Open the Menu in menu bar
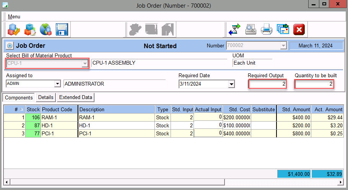348x190 pixels. coord(14,17)
